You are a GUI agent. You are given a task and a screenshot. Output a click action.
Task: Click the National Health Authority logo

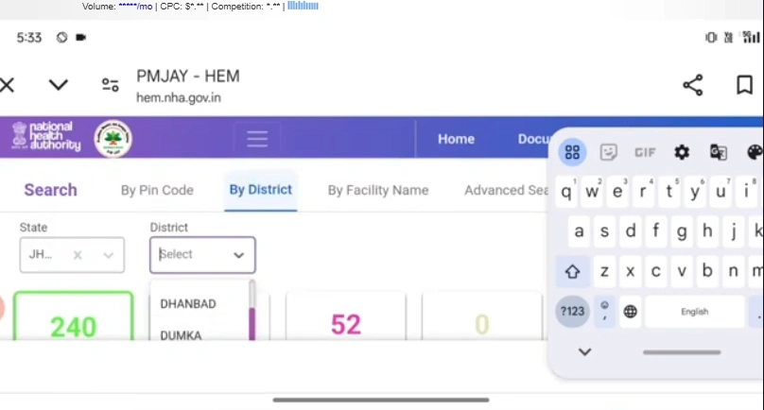click(x=46, y=136)
